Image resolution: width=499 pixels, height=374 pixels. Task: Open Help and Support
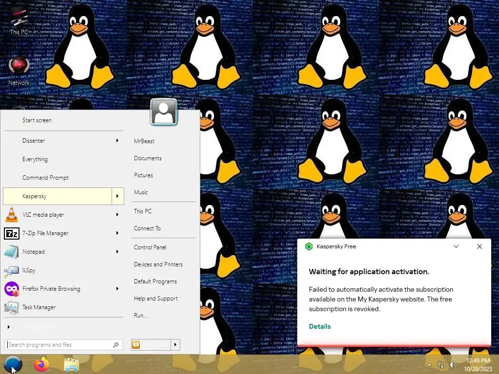coord(156,299)
